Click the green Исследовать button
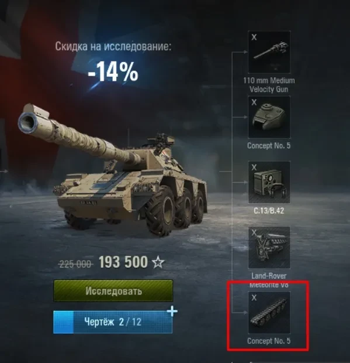Image resolution: width=350 pixels, height=363 pixels. click(x=113, y=291)
